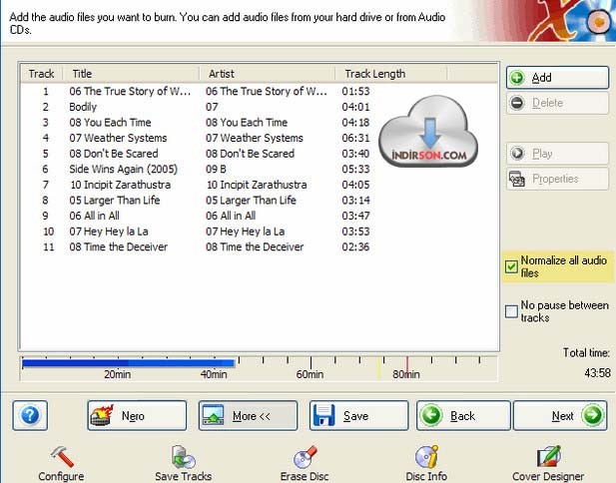Go Back to previous step
The height and width of the screenshot is (483, 616).
pos(463,415)
